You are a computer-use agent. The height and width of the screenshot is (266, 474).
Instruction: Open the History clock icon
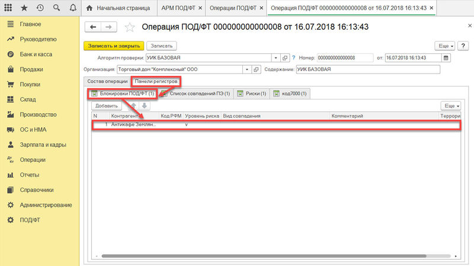(x=40, y=9)
